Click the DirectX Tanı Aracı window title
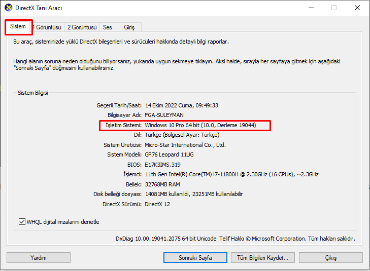This screenshot has width=370, height=271. [x=39, y=8]
